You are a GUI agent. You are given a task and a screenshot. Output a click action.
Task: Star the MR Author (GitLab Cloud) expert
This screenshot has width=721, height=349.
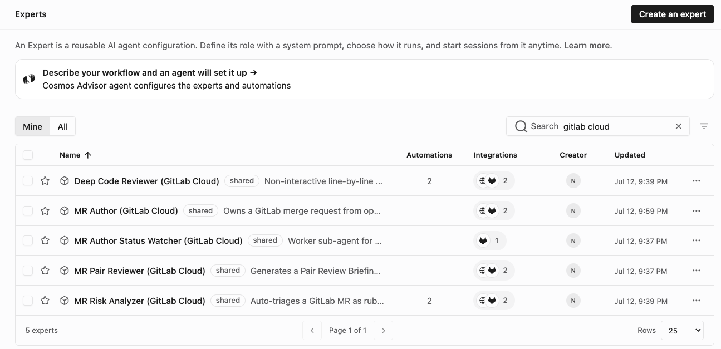45,211
